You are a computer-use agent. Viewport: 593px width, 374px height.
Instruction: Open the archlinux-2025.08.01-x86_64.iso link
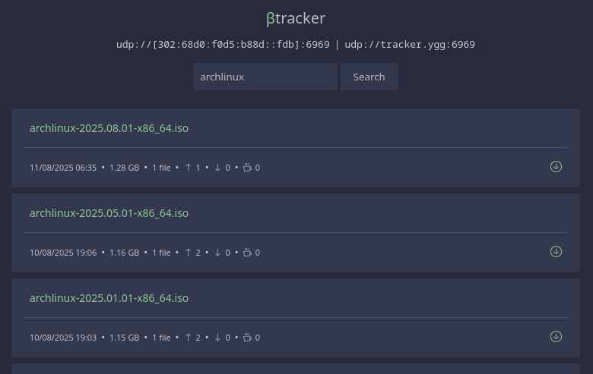[x=109, y=128]
